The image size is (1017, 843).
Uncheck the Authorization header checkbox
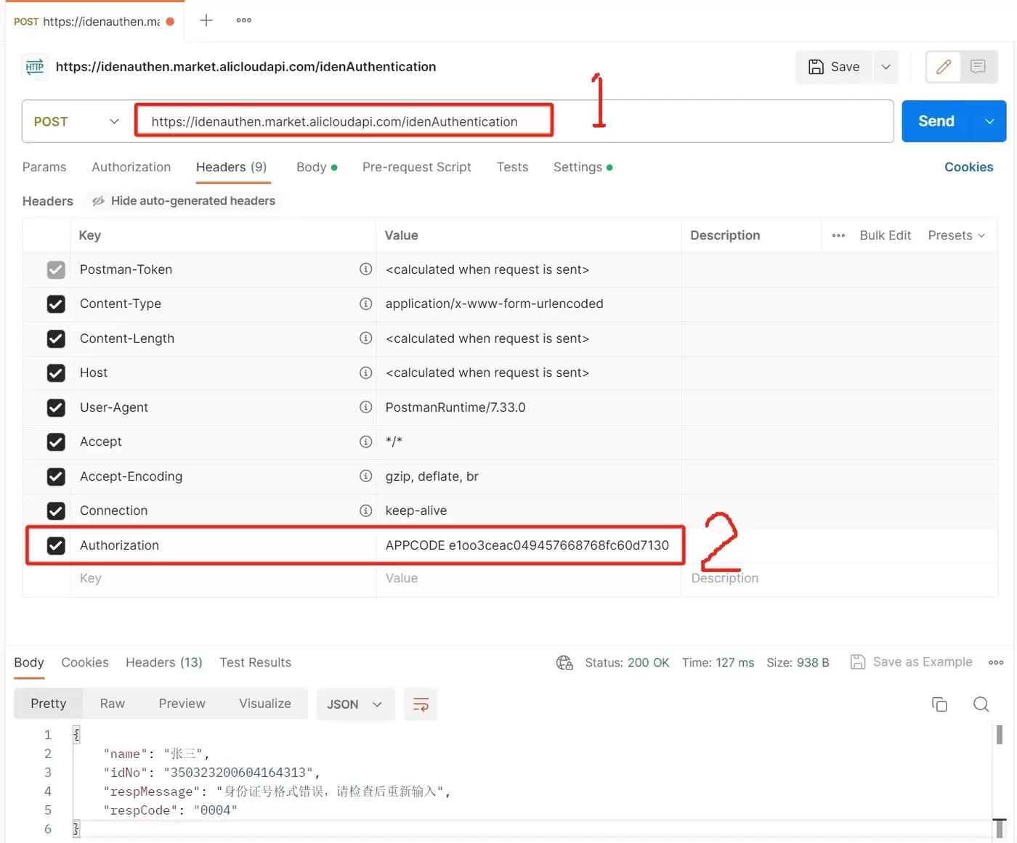[x=56, y=545]
